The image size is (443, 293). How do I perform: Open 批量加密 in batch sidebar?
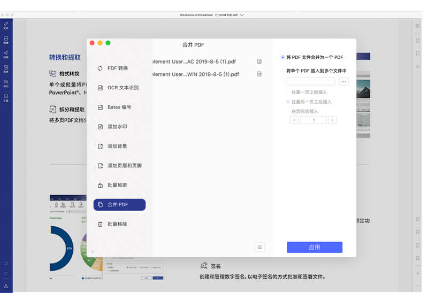point(119,185)
